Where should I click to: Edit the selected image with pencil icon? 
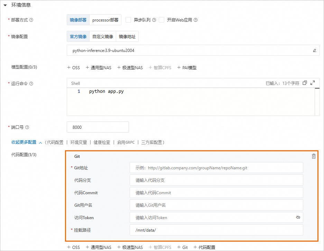click(x=315, y=51)
